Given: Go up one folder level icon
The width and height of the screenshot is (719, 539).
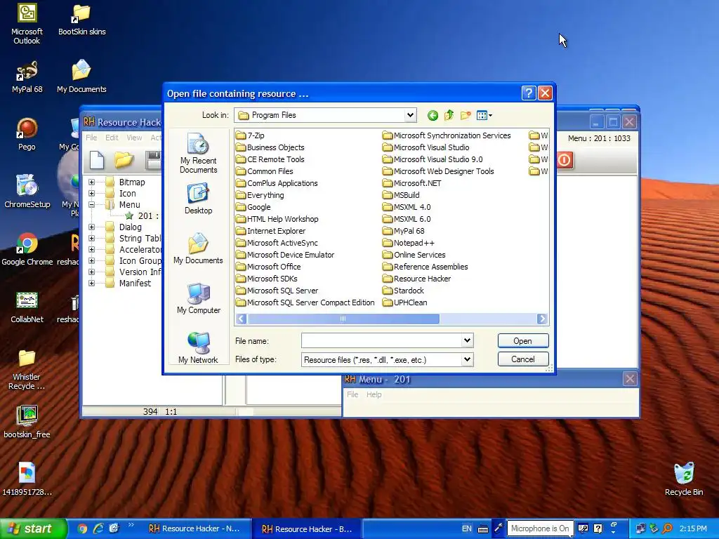Looking at the screenshot, I should point(449,116).
